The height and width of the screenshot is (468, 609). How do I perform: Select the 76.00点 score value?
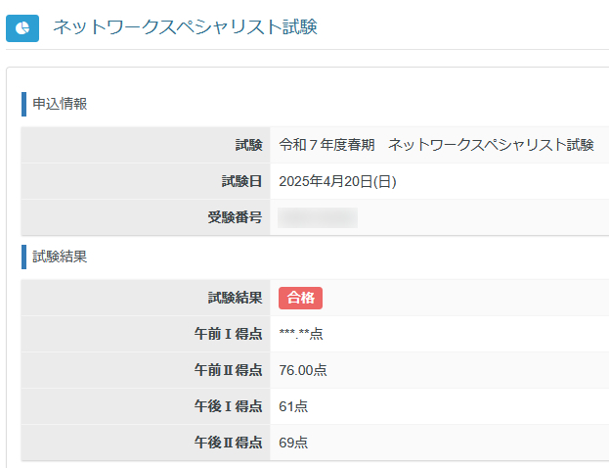tap(303, 370)
